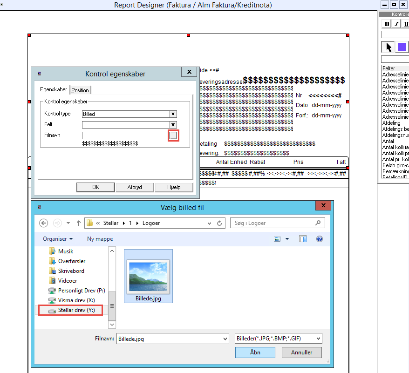
Task: Toggle italic text formatting
Action: coord(396,24)
